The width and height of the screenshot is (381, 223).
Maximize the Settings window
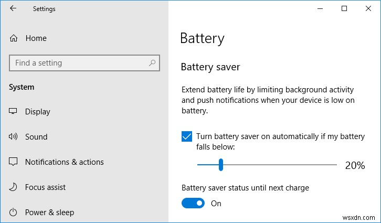pos(344,8)
